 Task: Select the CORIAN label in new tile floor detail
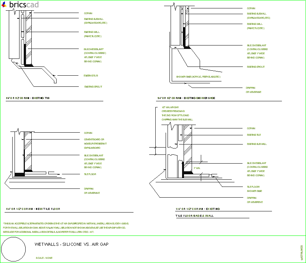click(x=88, y=133)
